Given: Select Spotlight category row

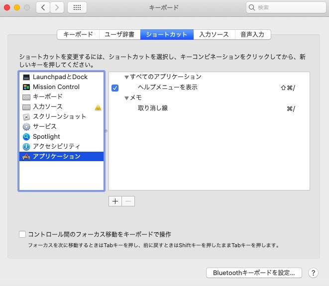Looking at the screenshot, I should tap(62, 136).
